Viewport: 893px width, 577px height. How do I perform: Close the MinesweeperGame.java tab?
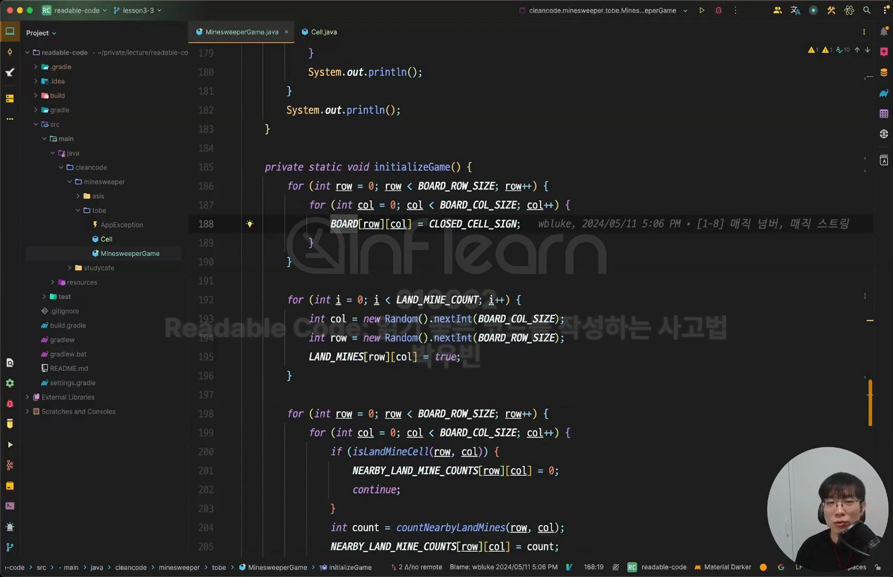pyautogui.click(x=287, y=32)
